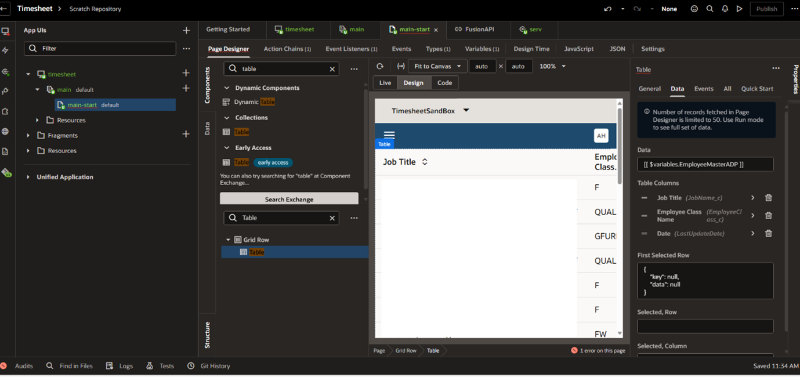The image size is (800, 377).
Task: Add new App UI with plus icon
Action: tap(186, 30)
